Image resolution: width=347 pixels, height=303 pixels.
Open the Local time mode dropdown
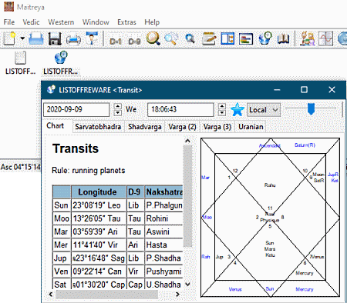[264, 110]
